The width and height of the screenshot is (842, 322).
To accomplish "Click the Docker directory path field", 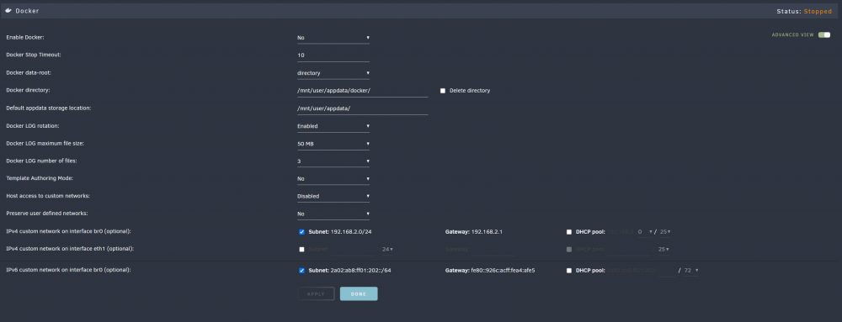I will [x=362, y=91].
